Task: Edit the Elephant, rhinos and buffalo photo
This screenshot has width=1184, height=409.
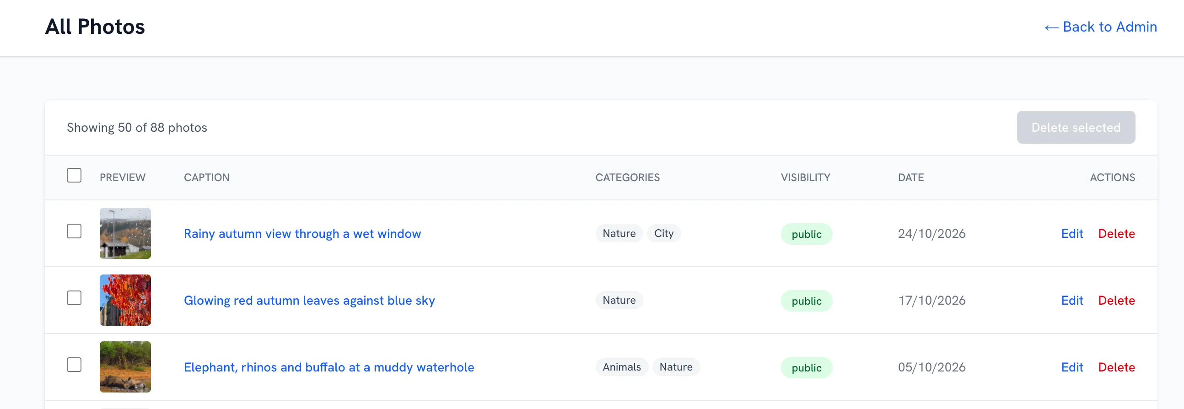Action: click(1072, 367)
